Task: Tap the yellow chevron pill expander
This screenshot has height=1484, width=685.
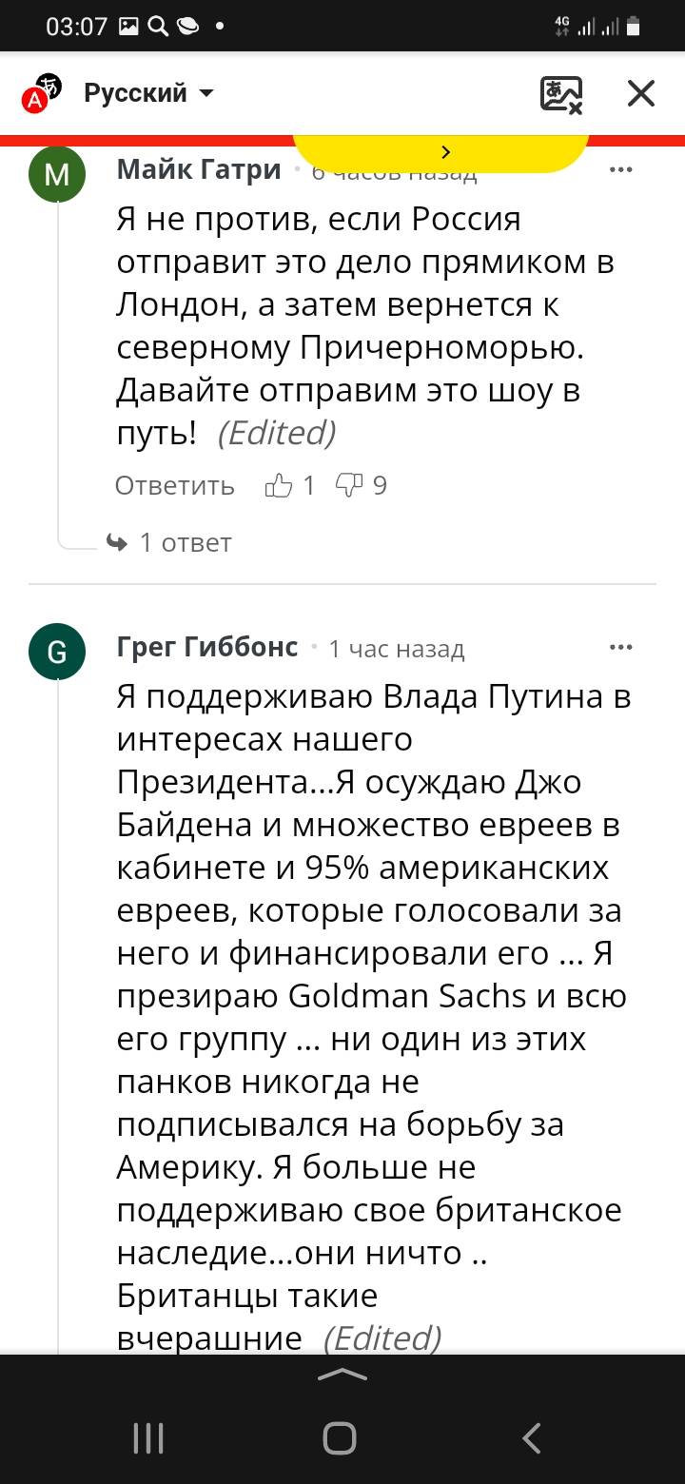Action: 444,152
